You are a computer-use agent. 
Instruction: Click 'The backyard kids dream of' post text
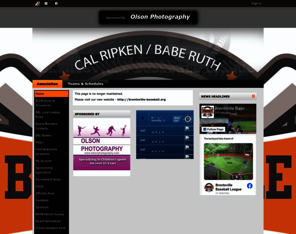(218, 138)
